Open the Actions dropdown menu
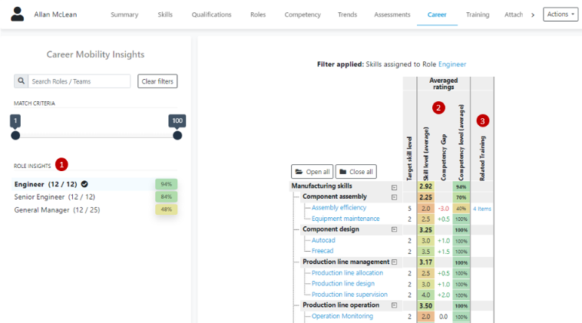The height and width of the screenshot is (323, 582). 561,15
